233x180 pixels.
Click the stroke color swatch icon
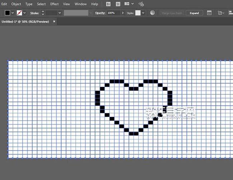tap(19, 13)
